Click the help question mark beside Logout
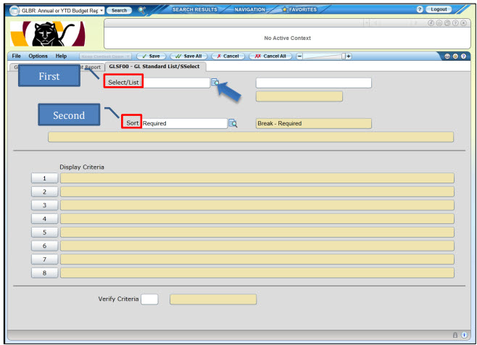Screen dimensions: 477x345 point(420,9)
